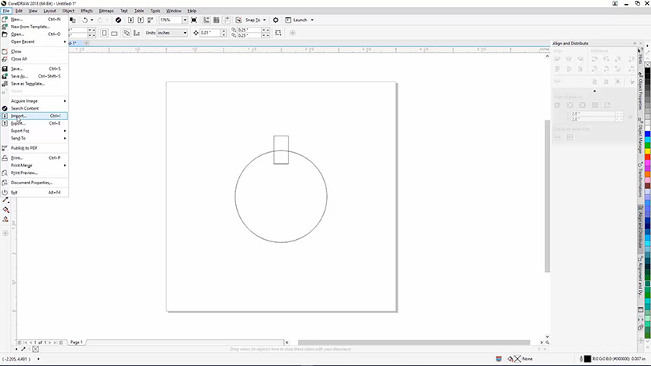Viewport: 651px width, 366px height.
Task: Click the Options gear icon in toolbar
Action: point(276,20)
